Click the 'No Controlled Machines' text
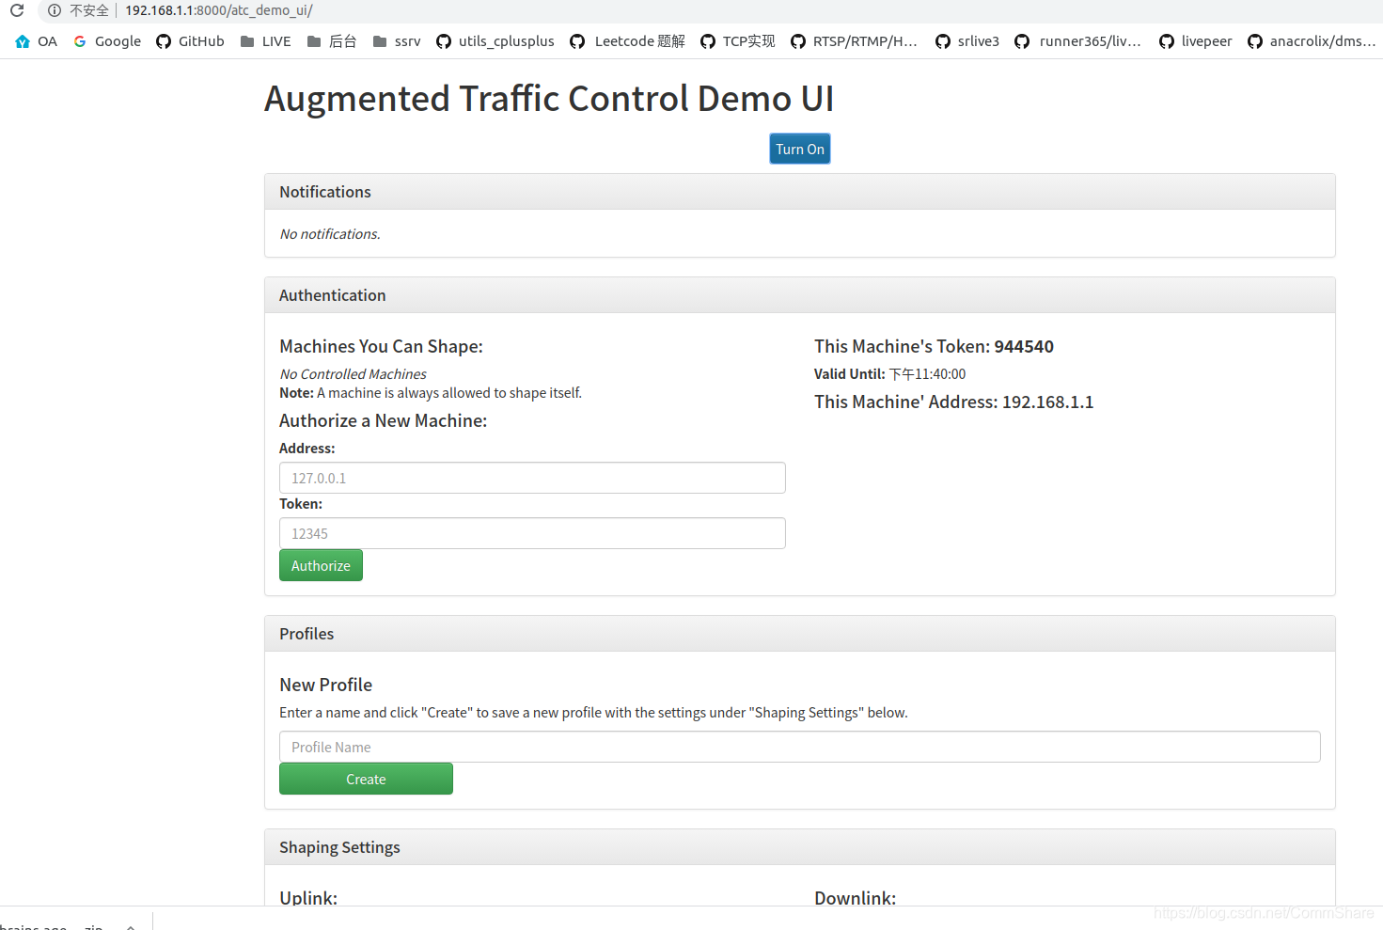1383x930 pixels. coord(353,374)
